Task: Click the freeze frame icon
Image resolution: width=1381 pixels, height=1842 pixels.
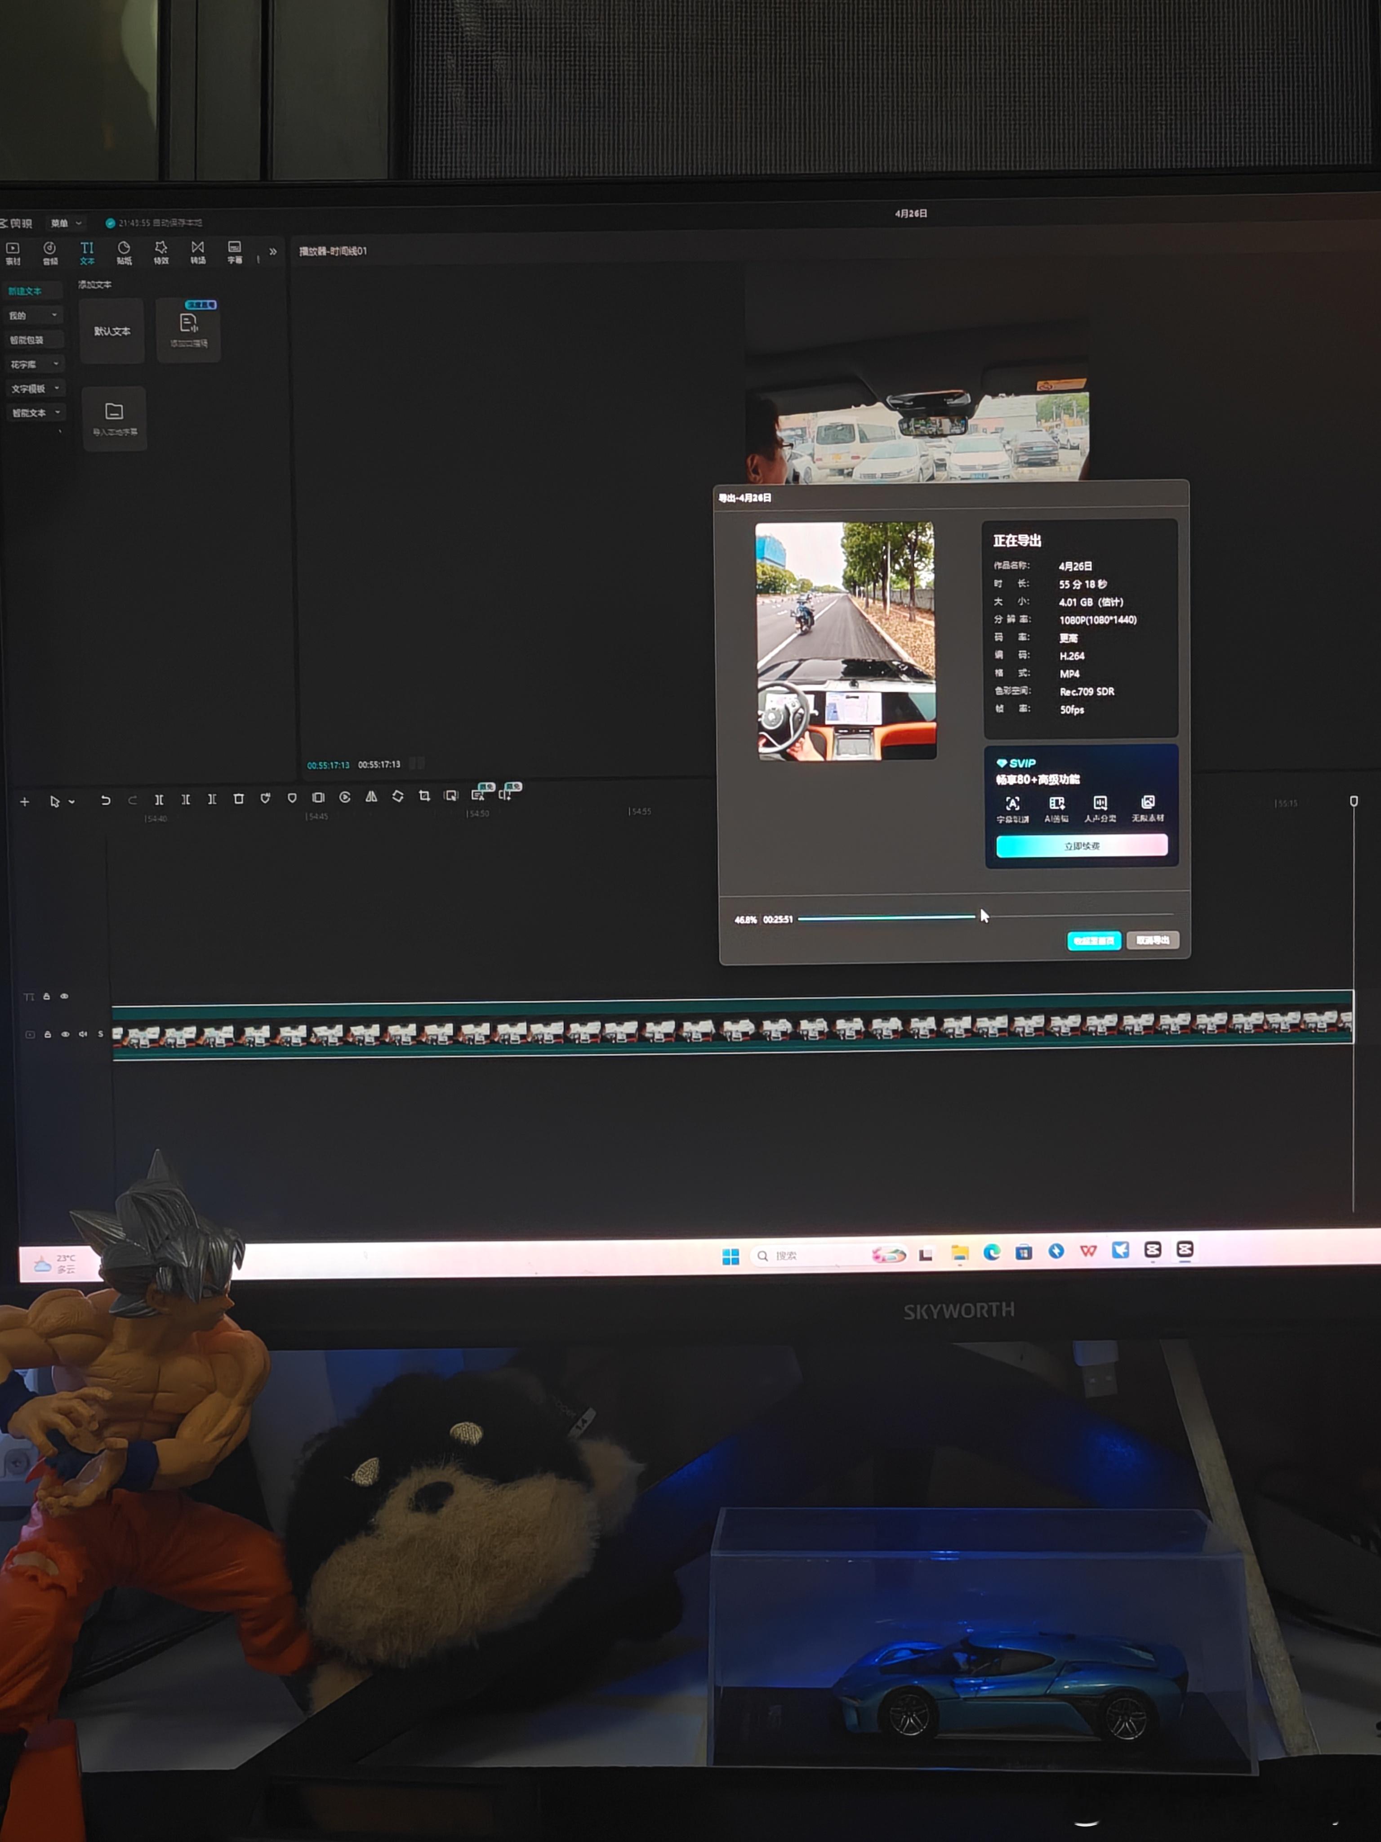Action: coord(318,798)
